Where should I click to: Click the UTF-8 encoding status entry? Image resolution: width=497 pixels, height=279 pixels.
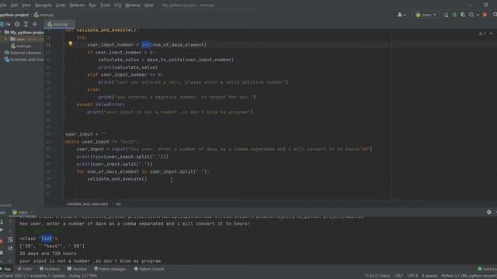[412, 276]
